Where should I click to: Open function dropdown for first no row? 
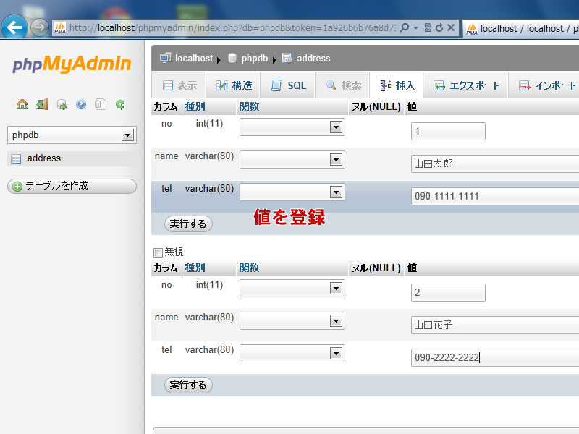tap(335, 127)
